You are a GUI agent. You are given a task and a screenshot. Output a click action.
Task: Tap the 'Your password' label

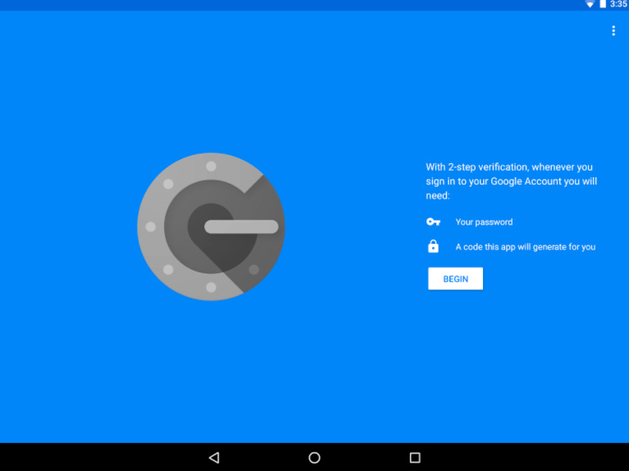tap(484, 222)
